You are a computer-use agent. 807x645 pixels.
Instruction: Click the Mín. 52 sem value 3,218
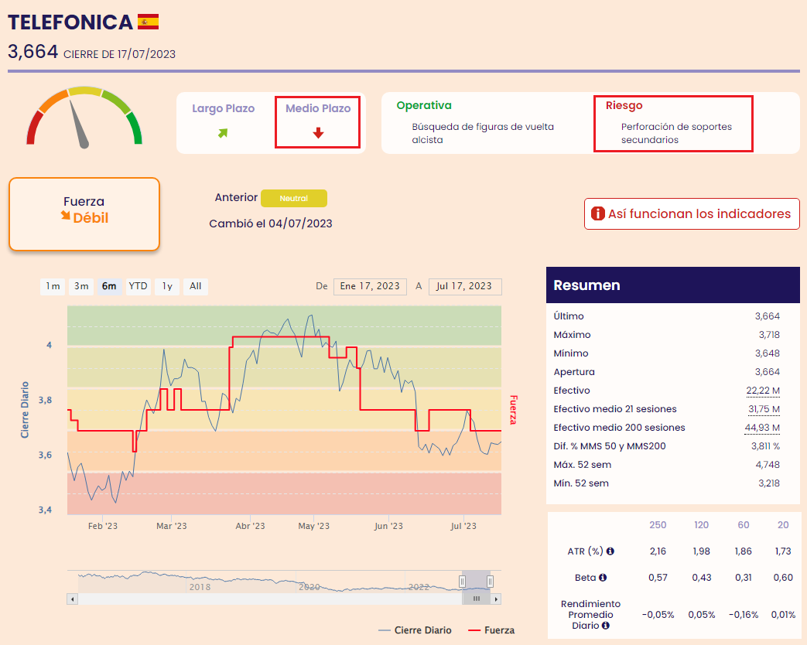(769, 483)
